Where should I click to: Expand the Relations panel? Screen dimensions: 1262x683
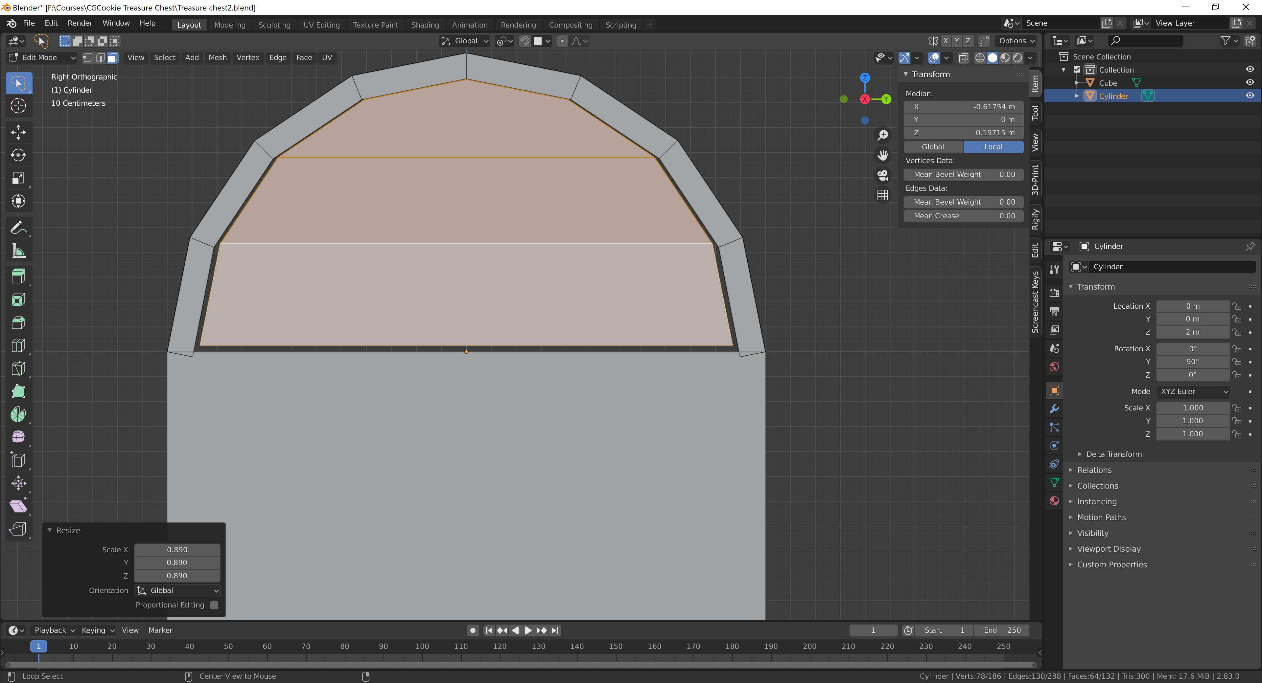(x=1094, y=470)
